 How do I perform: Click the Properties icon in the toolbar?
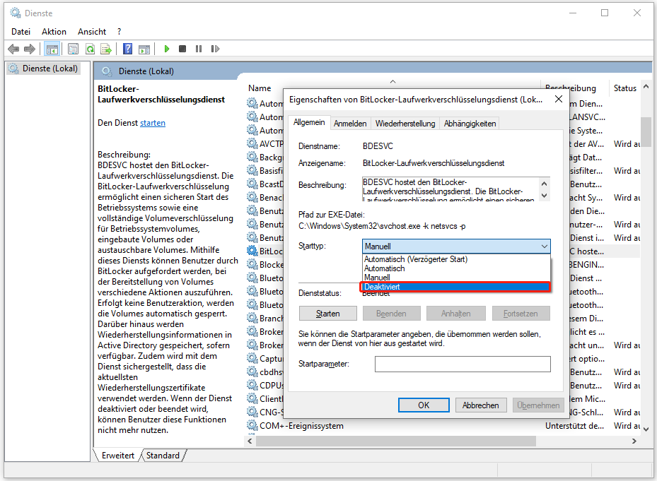(73, 48)
